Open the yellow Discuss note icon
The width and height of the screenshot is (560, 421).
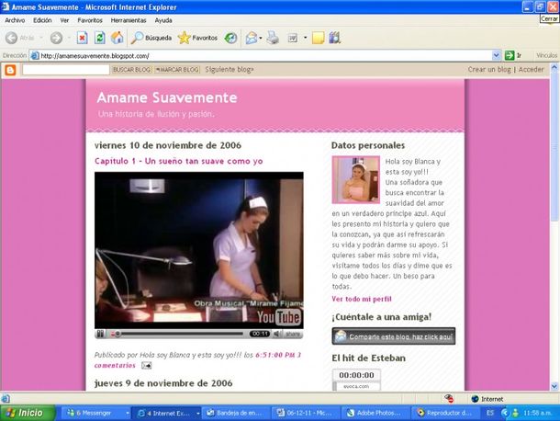click(318, 38)
